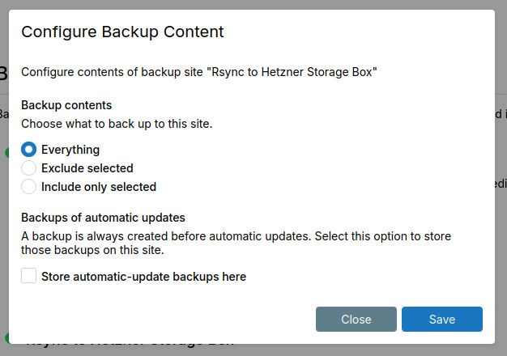Viewport: 507px width, 356px height.
Task: Click the upper green status dot behind dialog
Action: click(6, 152)
